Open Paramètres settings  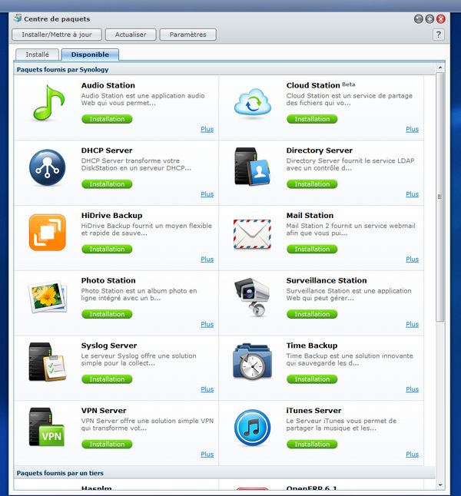click(x=187, y=35)
